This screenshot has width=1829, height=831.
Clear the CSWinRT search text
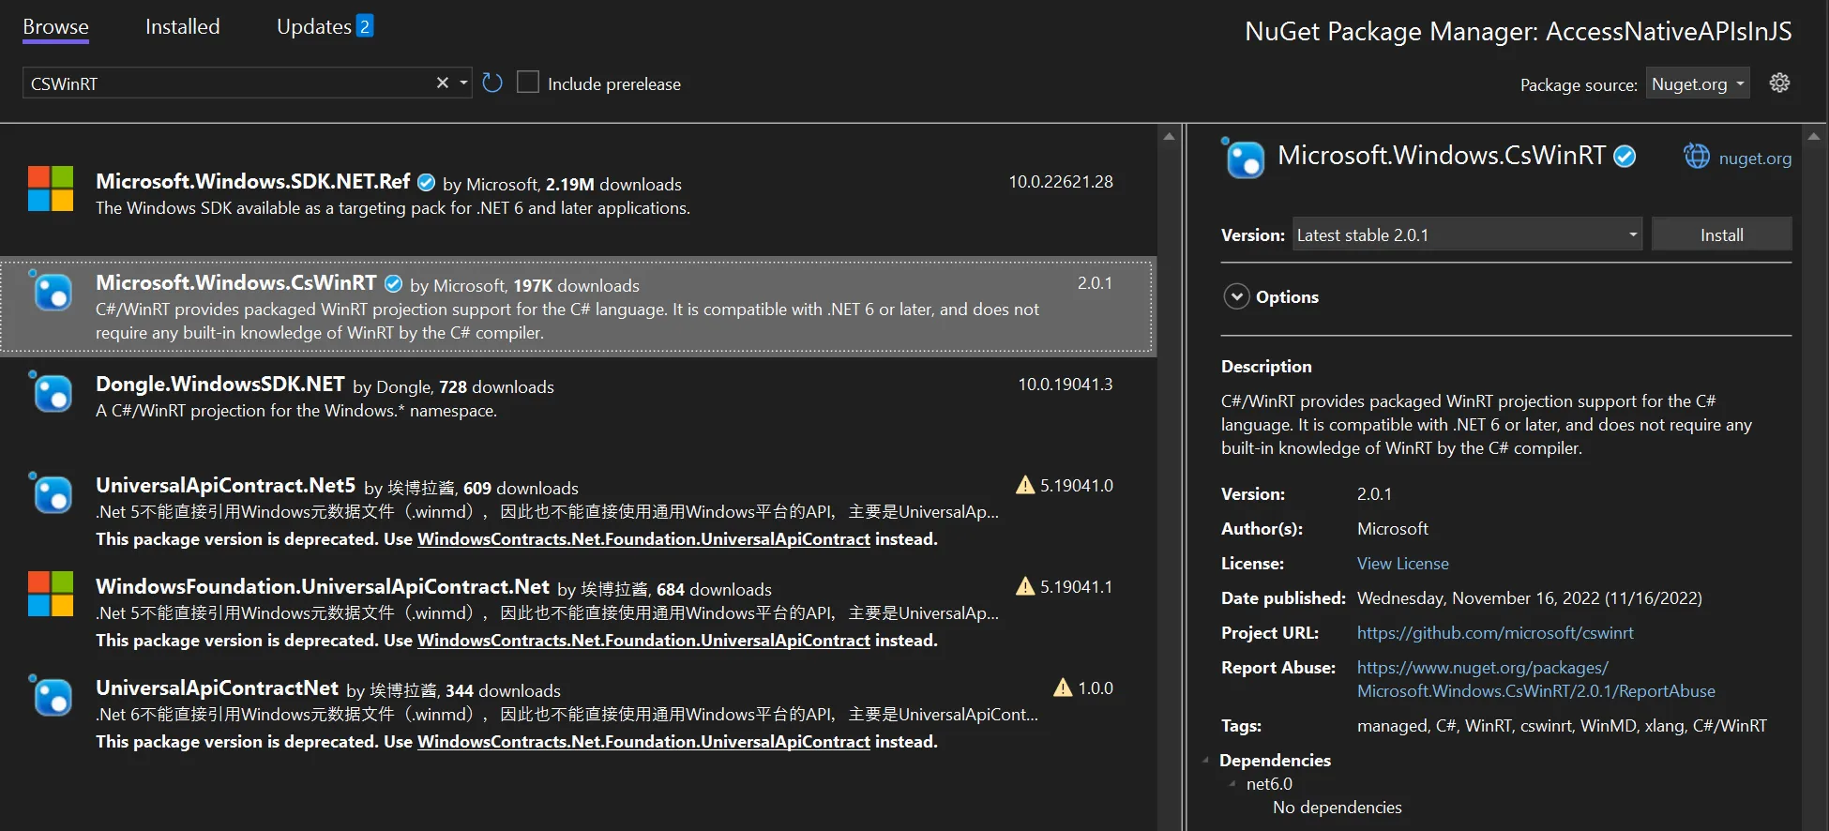tap(442, 83)
